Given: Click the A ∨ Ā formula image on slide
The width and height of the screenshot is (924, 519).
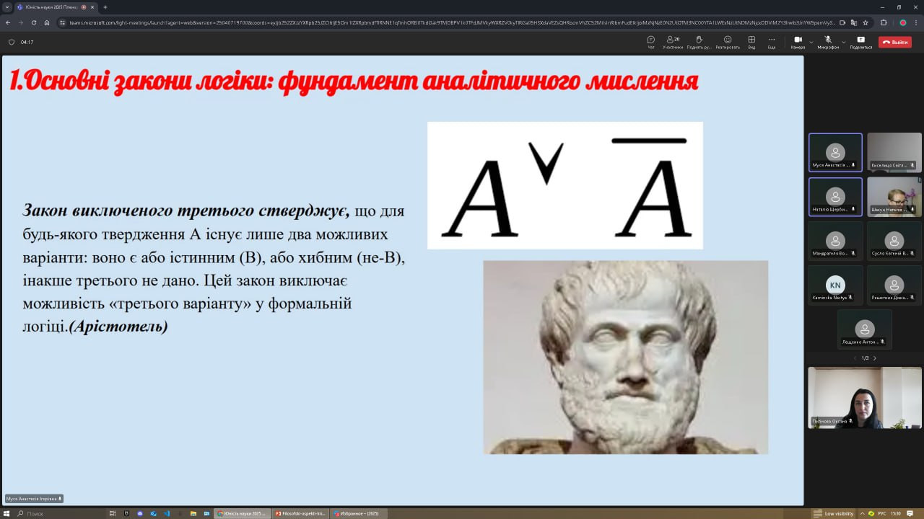Looking at the screenshot, I should pos(565,185).
